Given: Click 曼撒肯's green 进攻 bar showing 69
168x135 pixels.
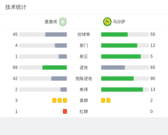Looking at the screenshot, I should [x=54, y=67].
